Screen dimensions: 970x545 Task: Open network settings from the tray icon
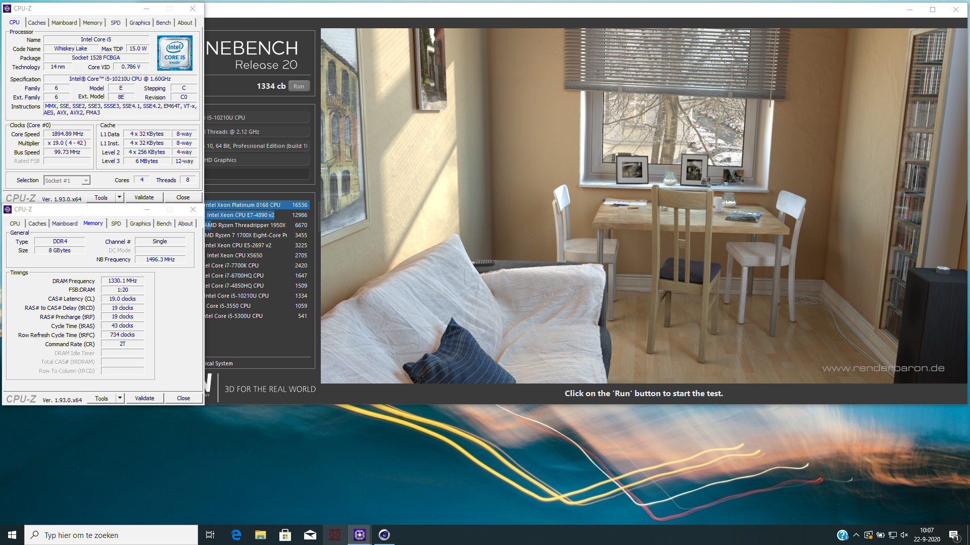893,535
